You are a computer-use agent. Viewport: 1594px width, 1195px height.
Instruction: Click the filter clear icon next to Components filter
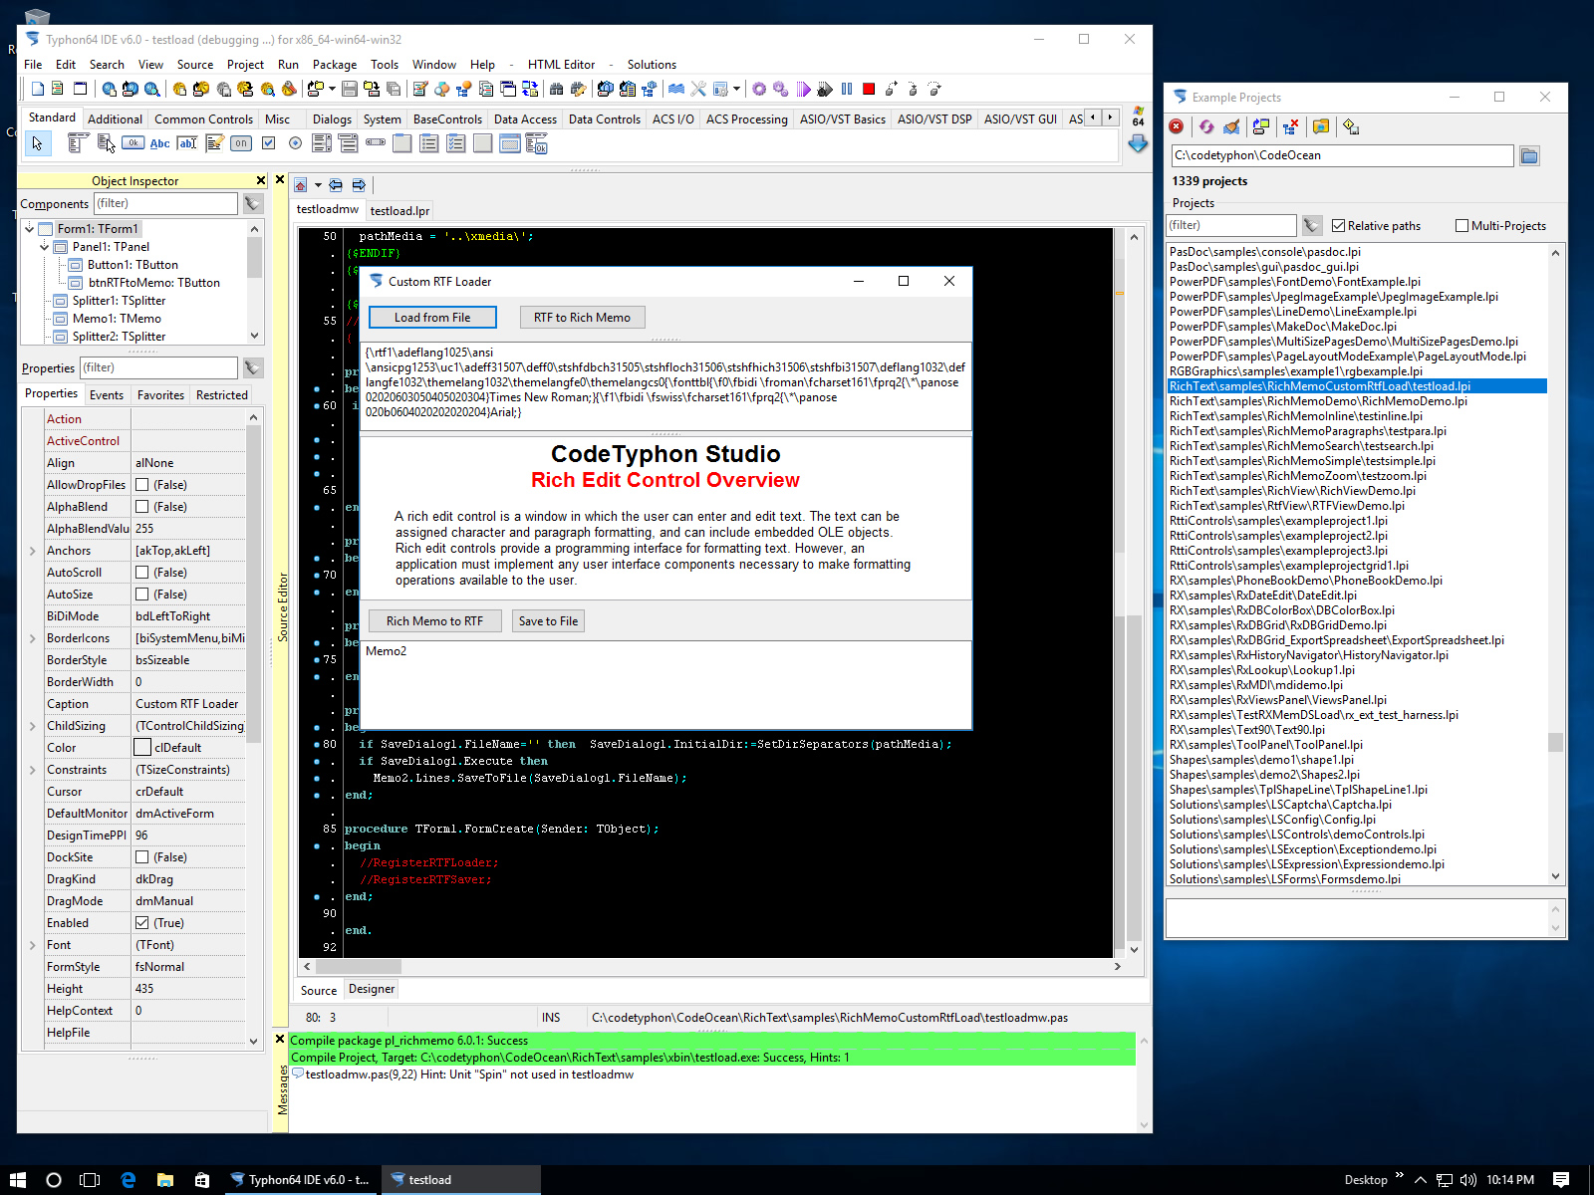(253, 203)
